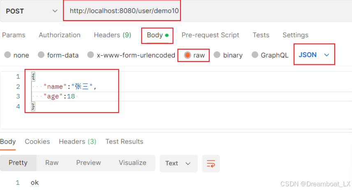Open the Text response format dropdown
This screenshot has height=190, width=352.
[178, 163]
